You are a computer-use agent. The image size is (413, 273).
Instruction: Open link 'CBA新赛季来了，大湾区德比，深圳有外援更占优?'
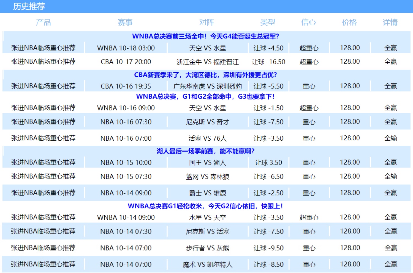[205, 75]
